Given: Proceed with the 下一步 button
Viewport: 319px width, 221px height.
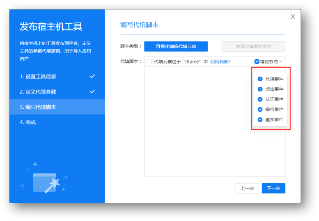Looking at the screenshot, I should [273, 188].
